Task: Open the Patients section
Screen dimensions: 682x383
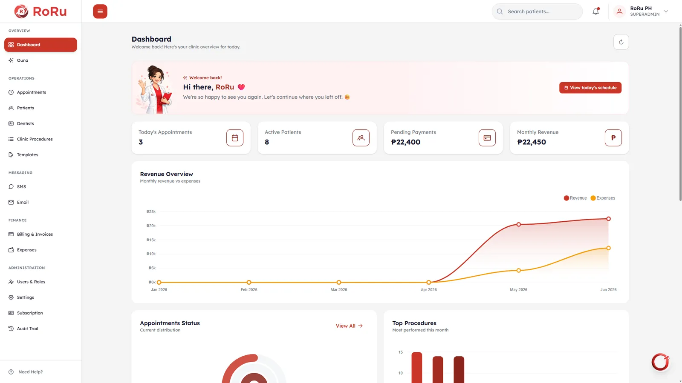Action: pos(40,108)
